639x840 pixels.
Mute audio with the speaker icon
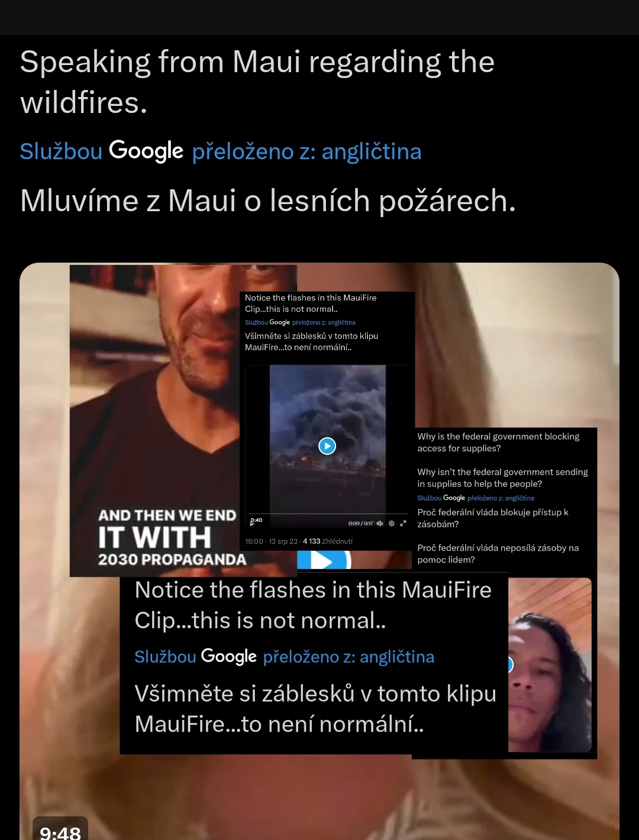tap(380, 524)
